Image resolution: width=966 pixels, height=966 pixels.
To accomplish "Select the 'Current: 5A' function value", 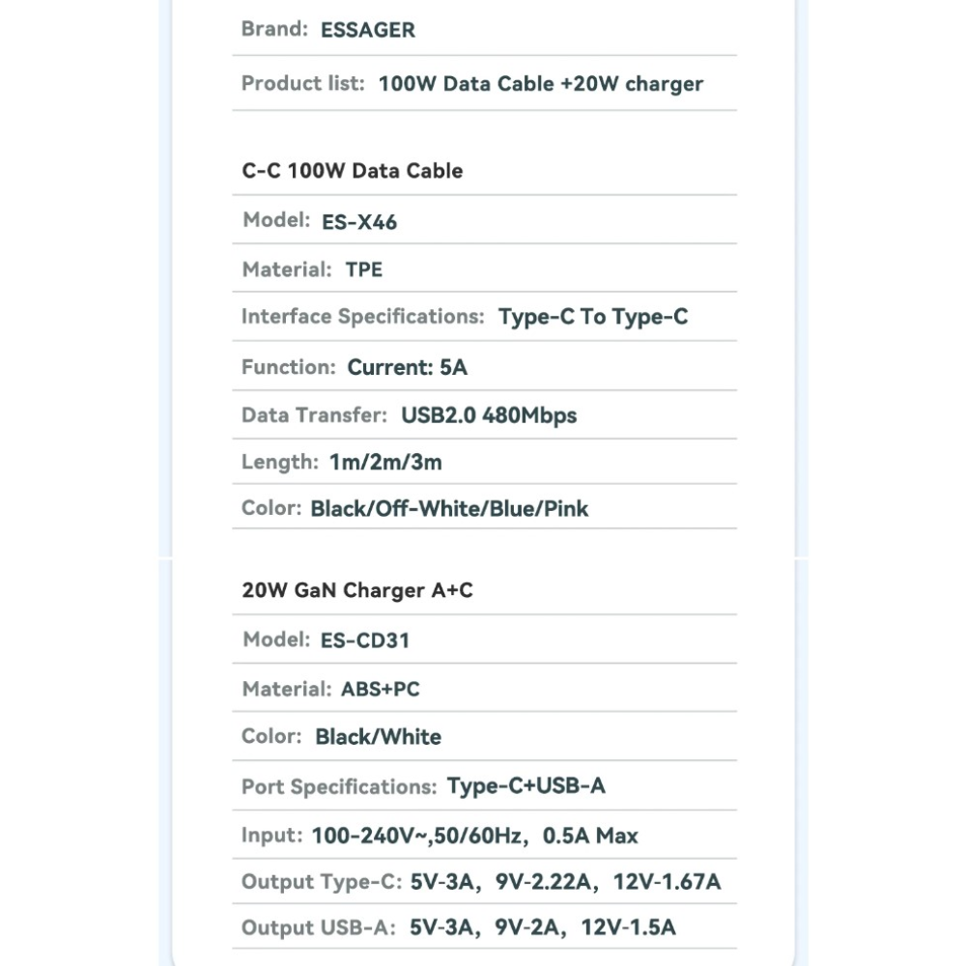I will tap(408, 367).
